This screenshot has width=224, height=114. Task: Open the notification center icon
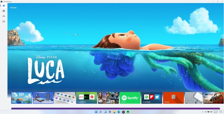click(221, 112)
